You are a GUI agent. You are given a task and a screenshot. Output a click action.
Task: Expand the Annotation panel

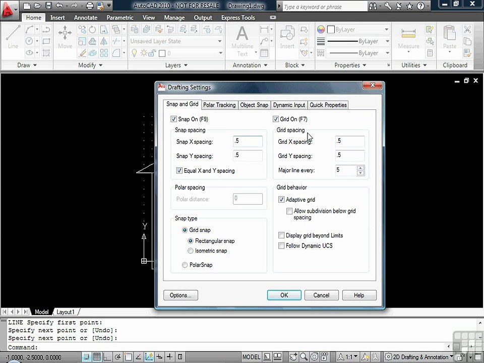point(250,65)
